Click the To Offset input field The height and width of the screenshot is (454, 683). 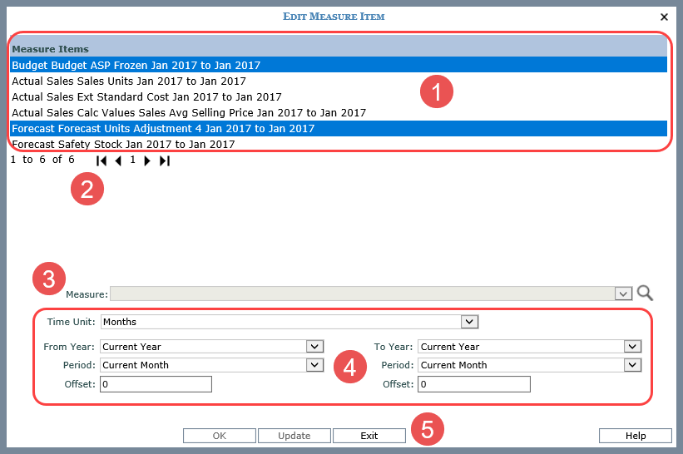click(x=473, y=384)
